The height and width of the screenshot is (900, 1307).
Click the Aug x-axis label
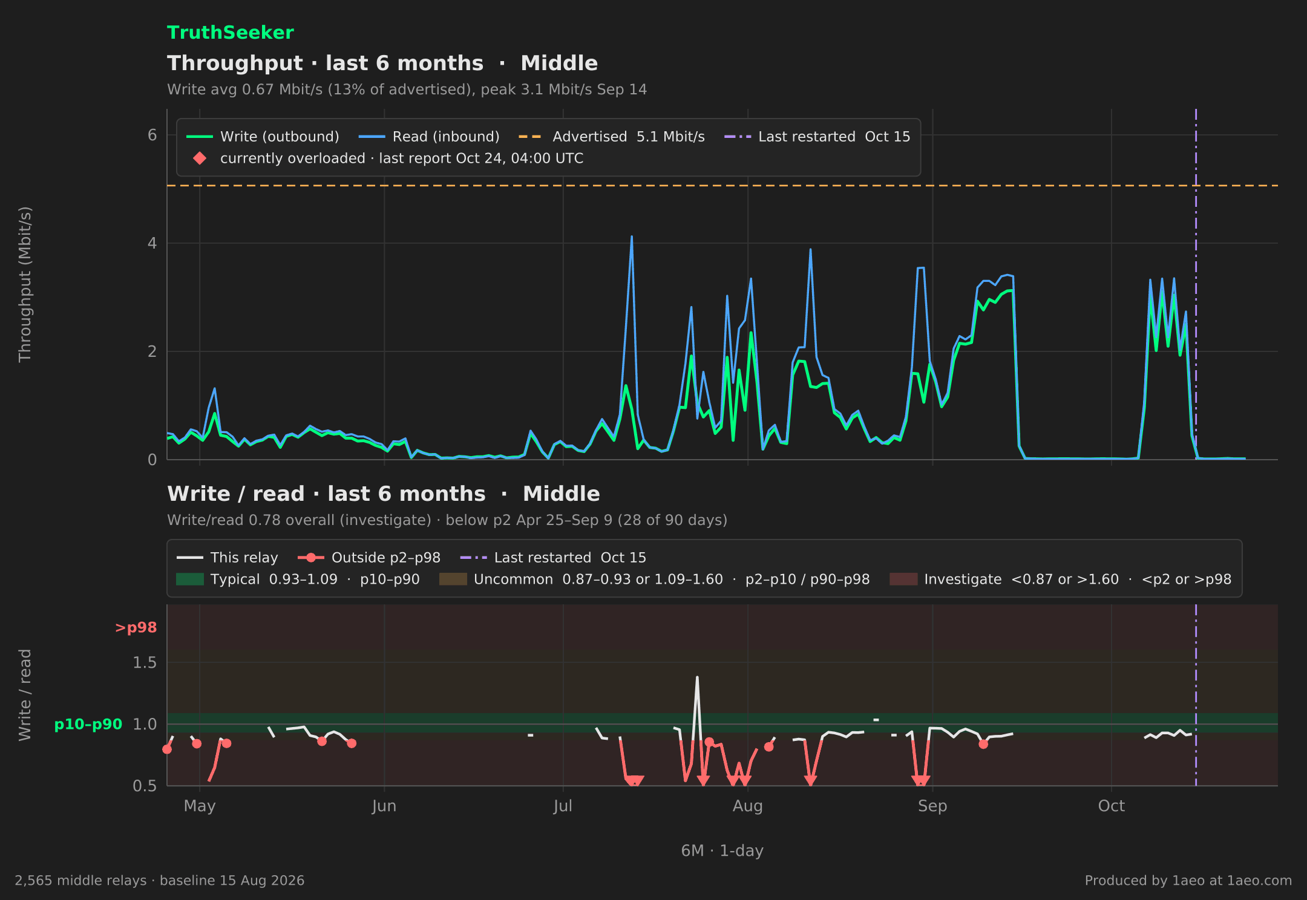pos(748,806)
